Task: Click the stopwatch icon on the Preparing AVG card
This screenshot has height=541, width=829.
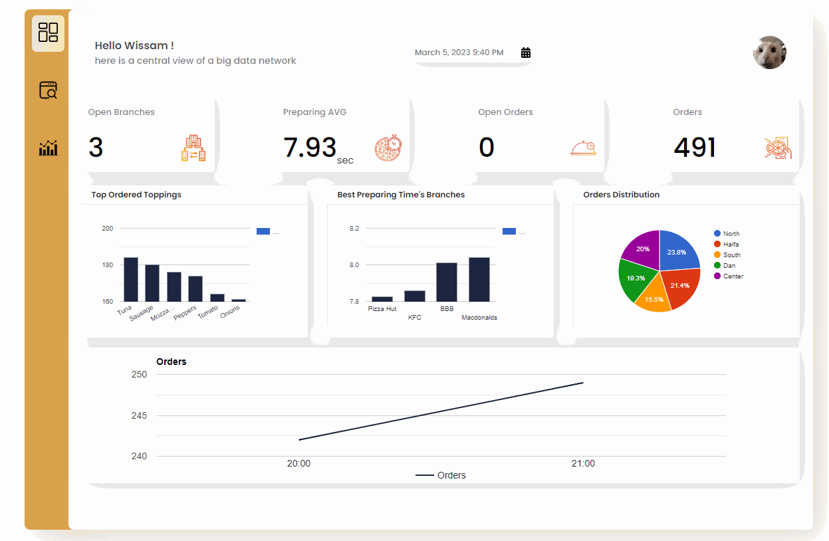Action: tap(388, 148)
